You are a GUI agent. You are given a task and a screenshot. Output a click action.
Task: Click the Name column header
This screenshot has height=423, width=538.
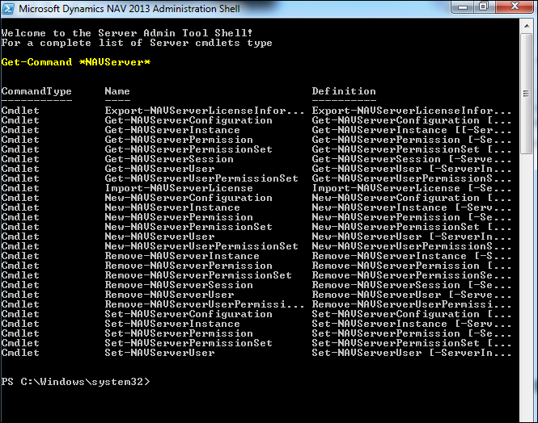tap(117, 91)
